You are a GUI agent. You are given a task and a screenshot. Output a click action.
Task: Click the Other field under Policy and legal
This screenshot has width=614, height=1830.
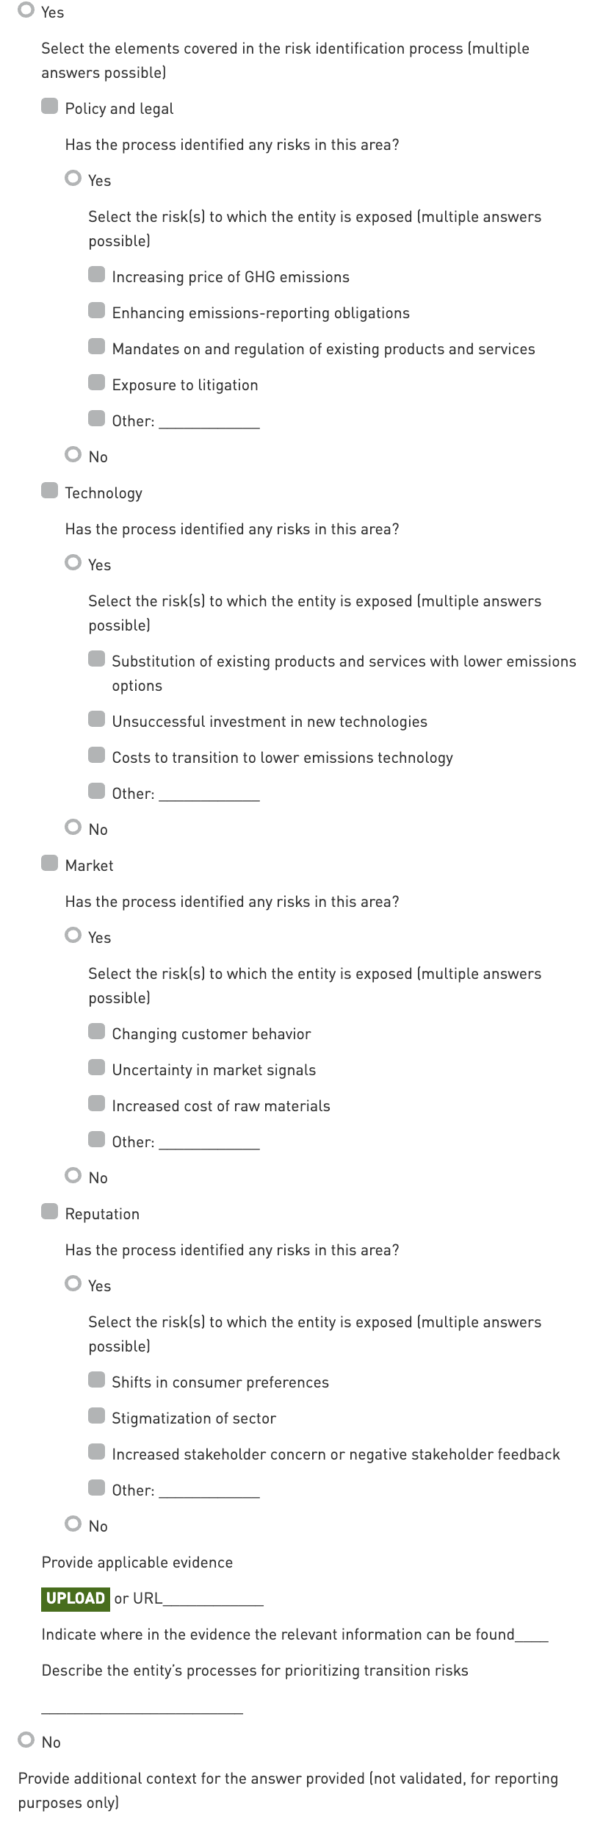(209, 421)
